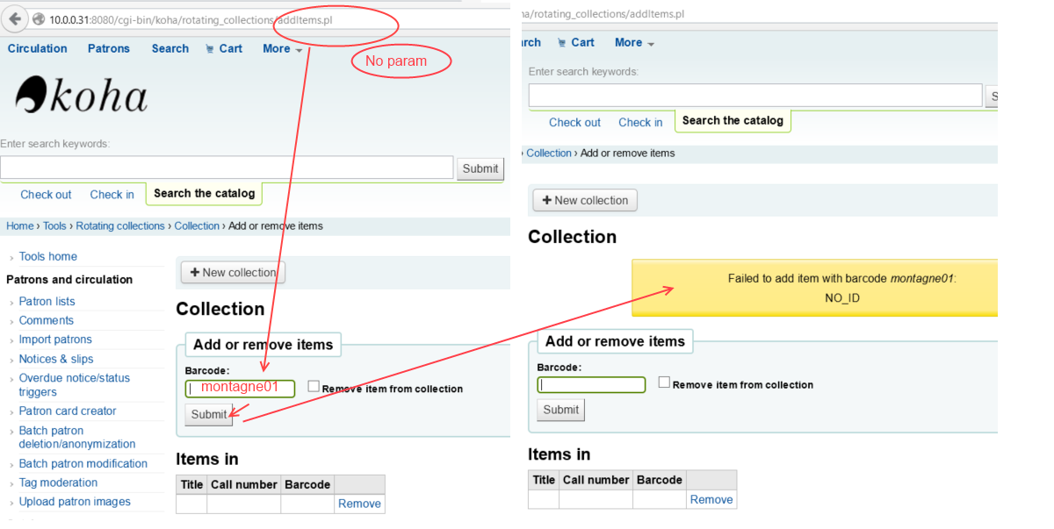Tick 'Remove item from collection' in left form
The height and width of the screenshot is (529, 1054).
click(x=314, y=388)
